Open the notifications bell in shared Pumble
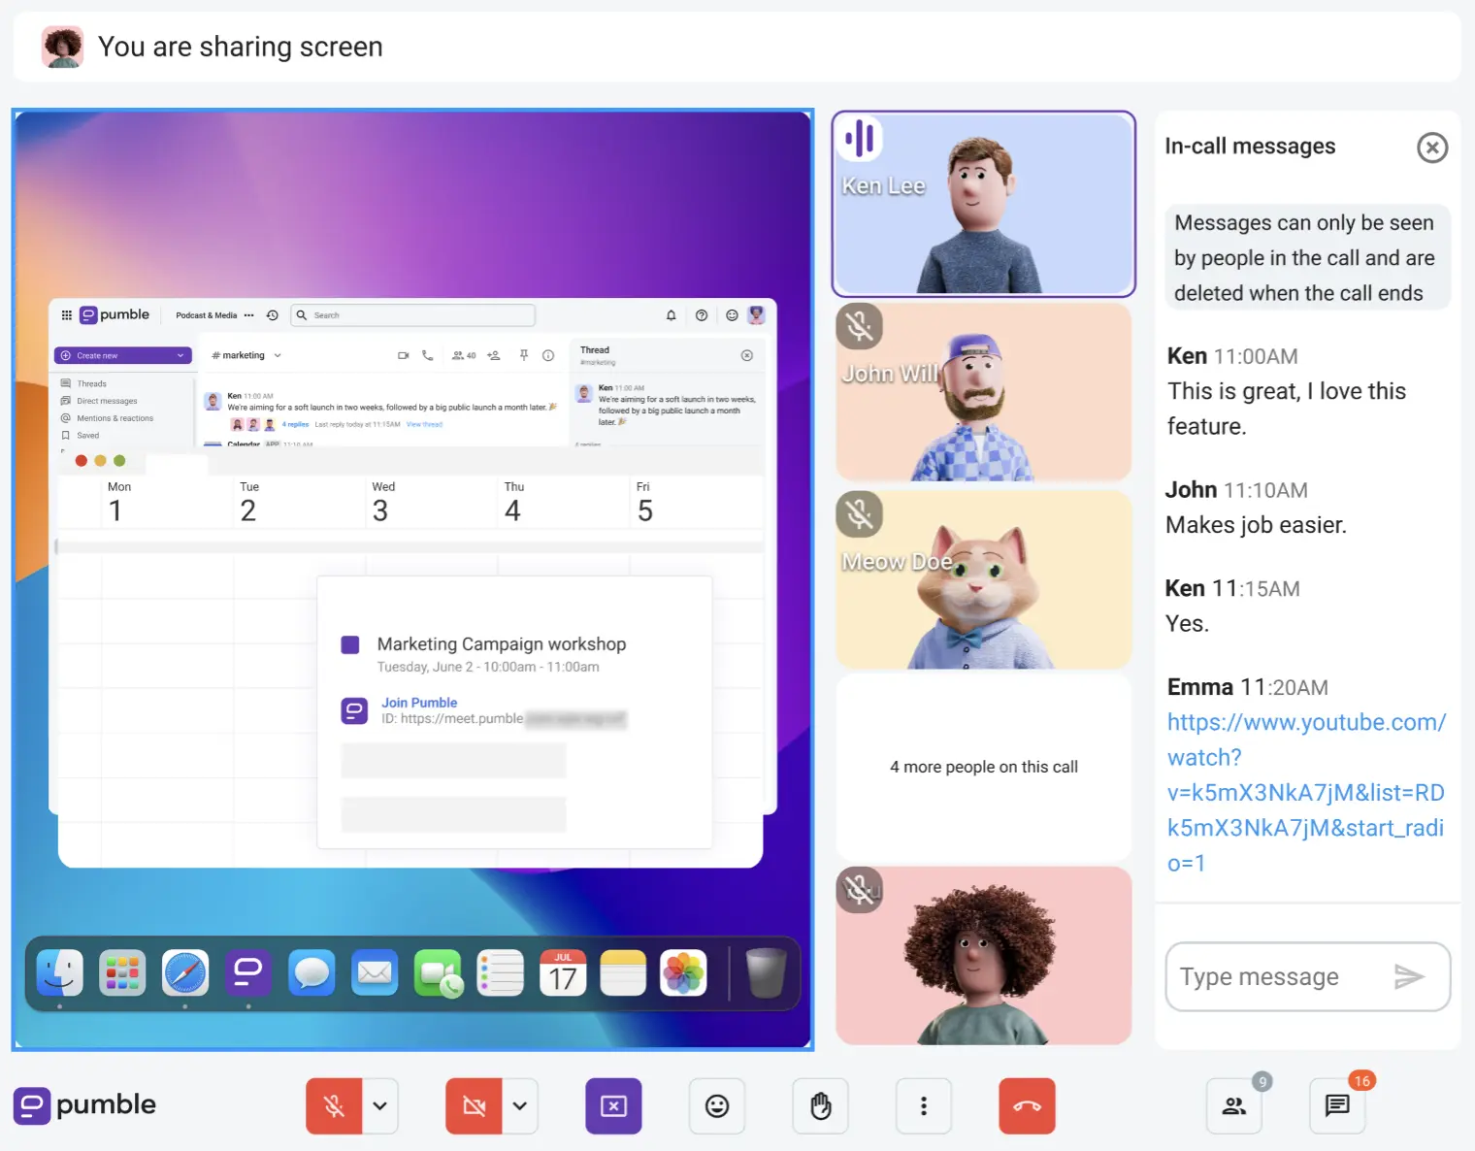Screen dimensions: 1475x1151 671,315
